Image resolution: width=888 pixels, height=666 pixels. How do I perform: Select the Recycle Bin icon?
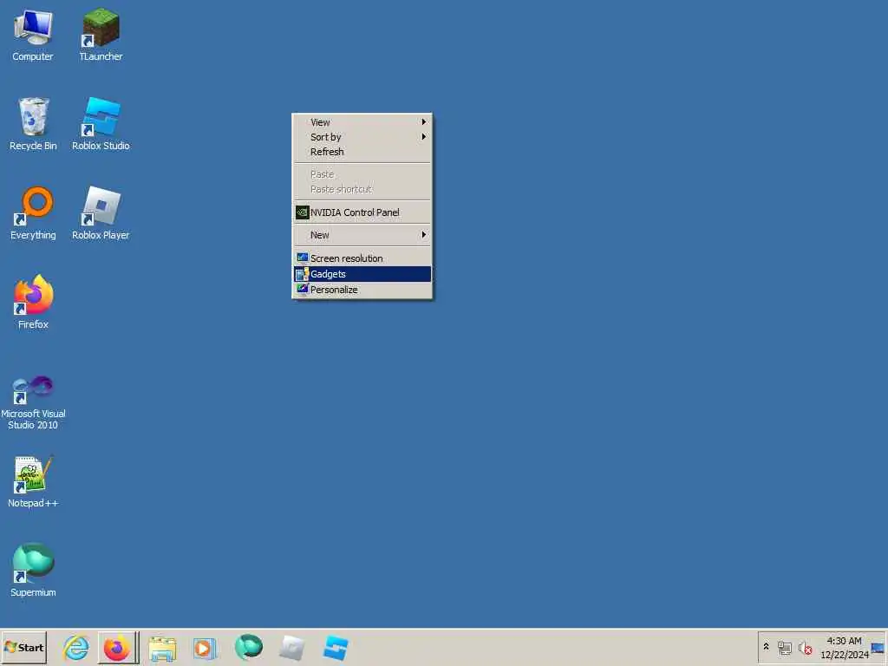(x=33, y=124)
